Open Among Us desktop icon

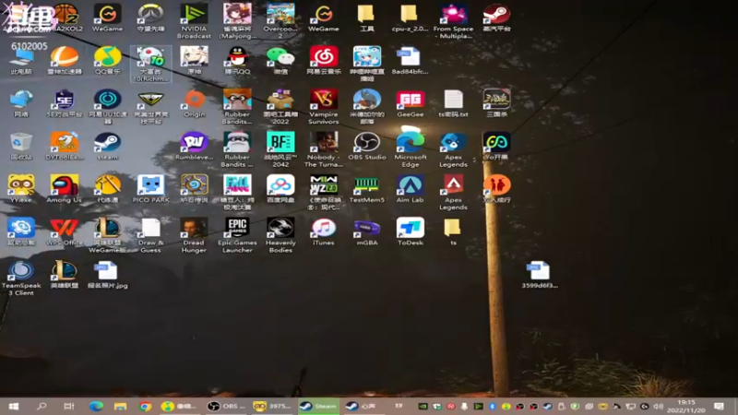coord(64,189)
